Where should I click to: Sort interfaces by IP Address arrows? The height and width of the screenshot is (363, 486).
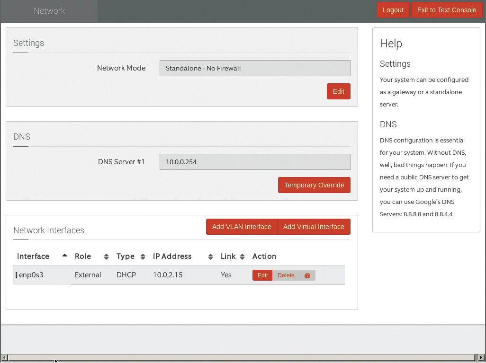210,257
